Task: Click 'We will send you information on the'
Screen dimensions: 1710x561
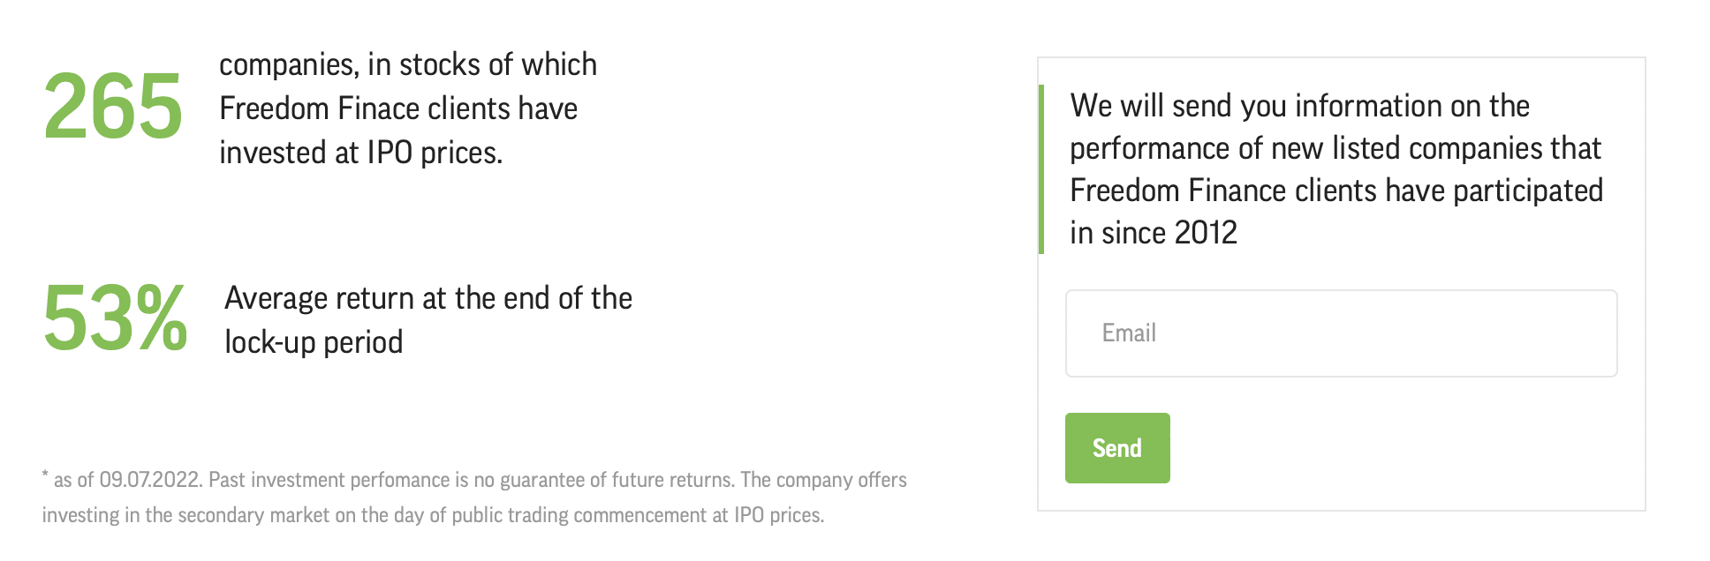Action: [1300, 106]
